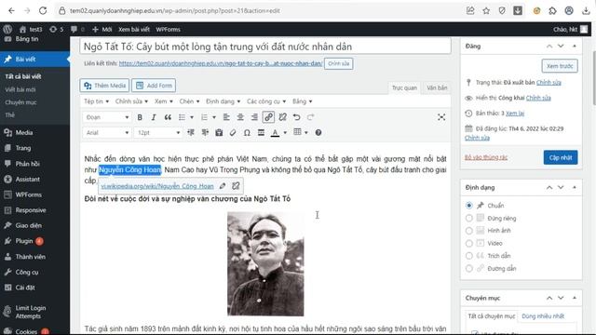
Task: Enter distraction-free fullscreen mode
Action: [441, 117]
